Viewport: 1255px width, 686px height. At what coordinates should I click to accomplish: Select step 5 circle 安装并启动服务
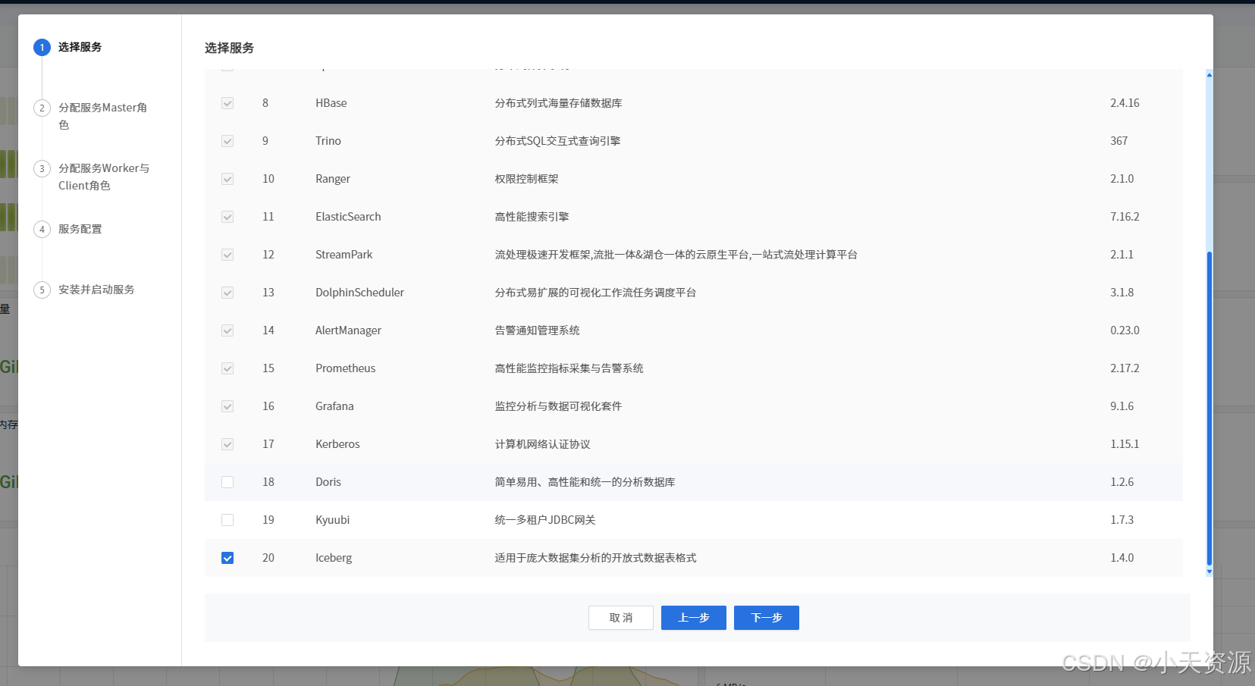(42, 290)
